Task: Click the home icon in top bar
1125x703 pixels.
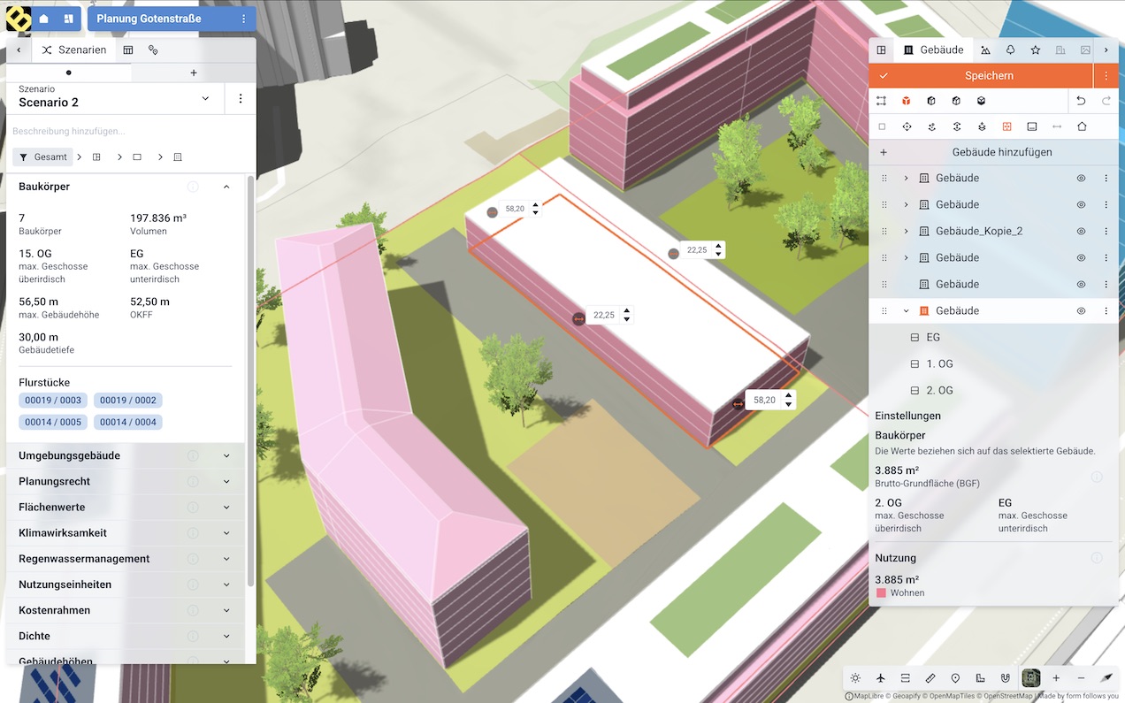Action: pos(44,19)
